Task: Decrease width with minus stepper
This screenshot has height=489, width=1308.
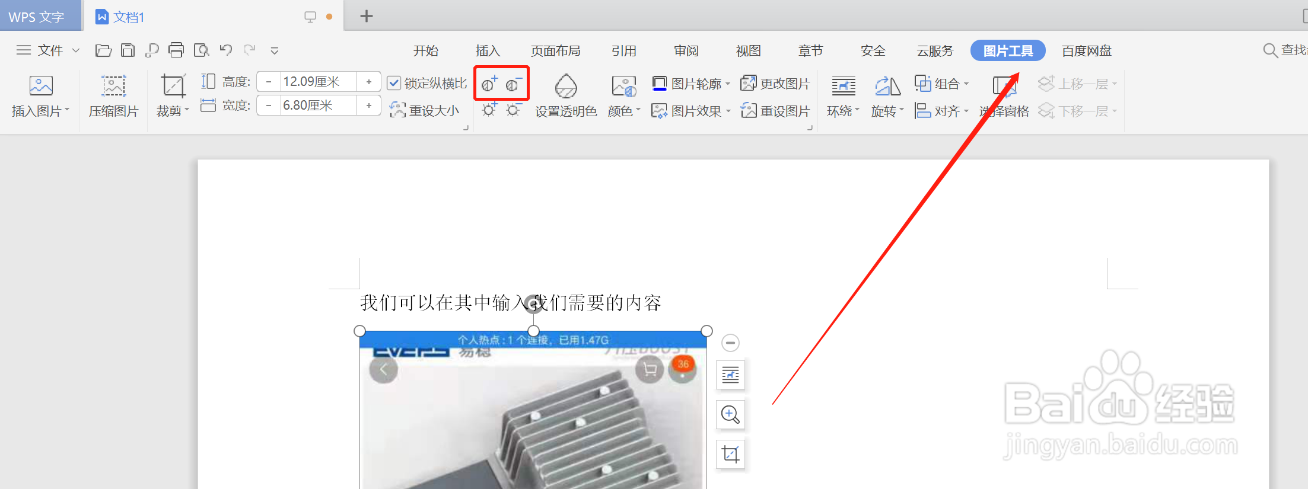Action: click(x=269, y=106)
